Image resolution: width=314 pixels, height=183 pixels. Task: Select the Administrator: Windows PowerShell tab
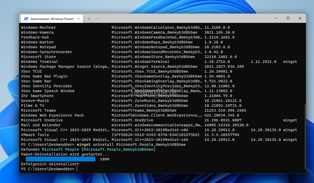point(52,19)
